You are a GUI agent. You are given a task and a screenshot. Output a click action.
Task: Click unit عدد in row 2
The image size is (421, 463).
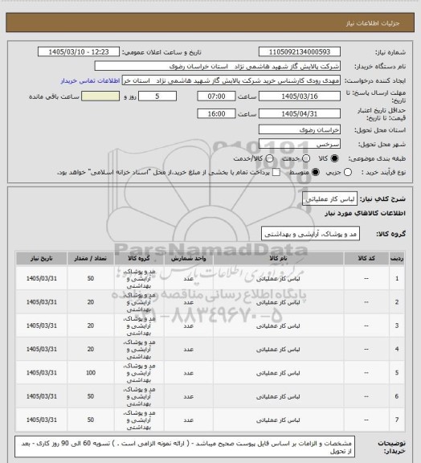(x=188, y=302)
